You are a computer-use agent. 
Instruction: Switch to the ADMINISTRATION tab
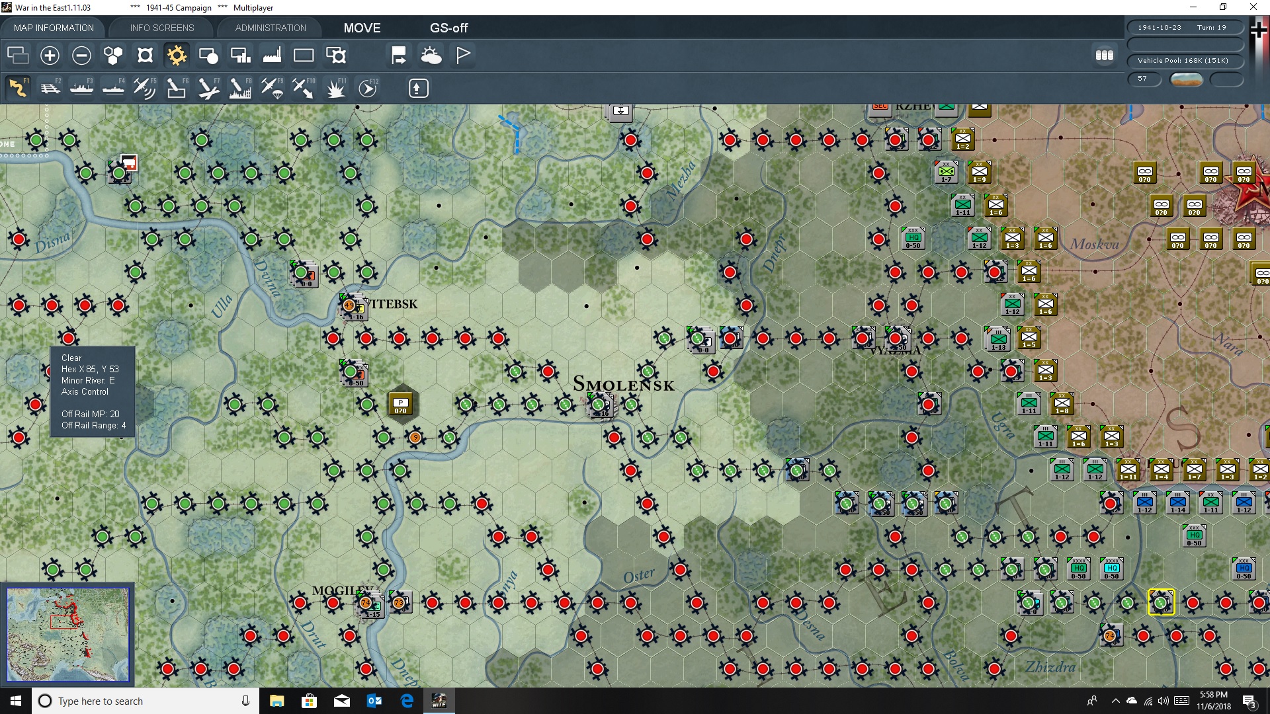(269, 28)
